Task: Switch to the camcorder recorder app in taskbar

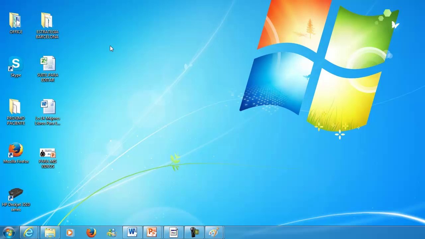Action: 194,232
